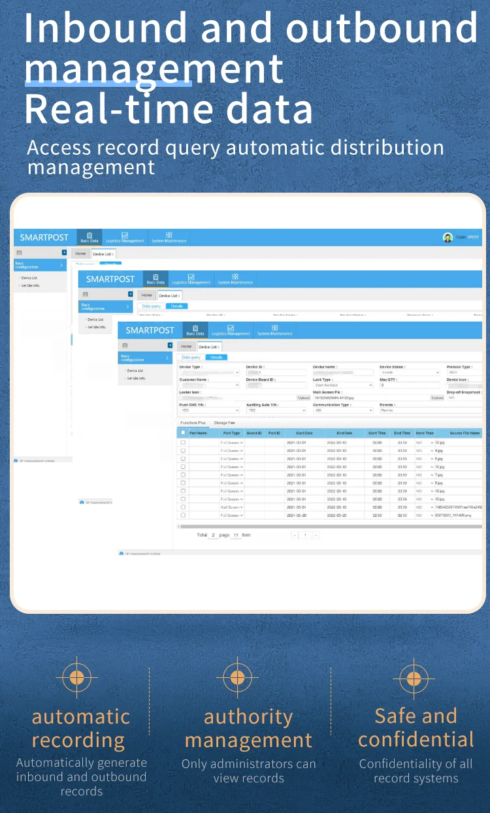Click the target icon above Safe and confidential

(x=414, y=678)
